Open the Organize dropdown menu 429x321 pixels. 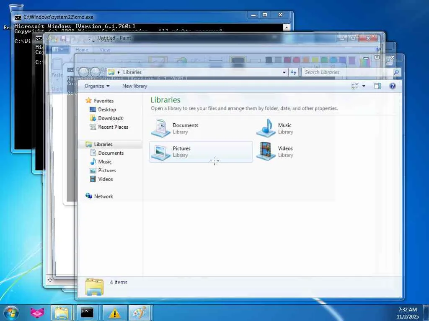(x=97, y=86)
